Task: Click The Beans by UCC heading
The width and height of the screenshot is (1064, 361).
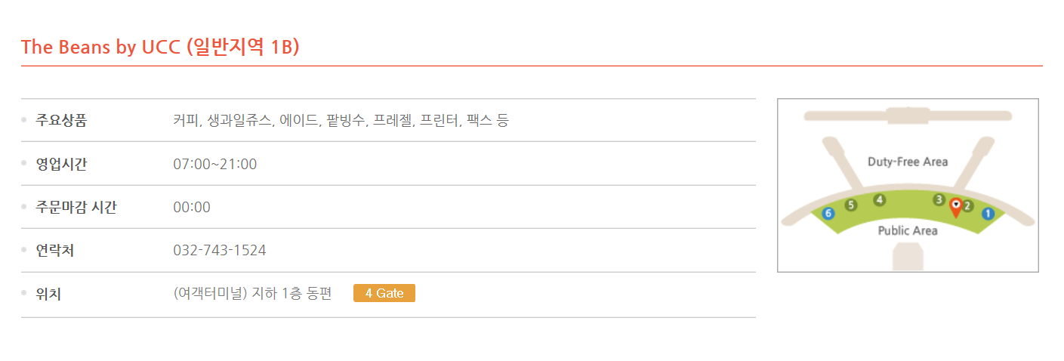Action: tap(160, 47)
